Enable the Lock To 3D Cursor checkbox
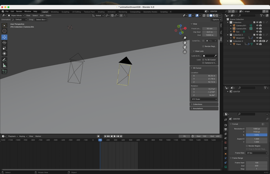 [203, 60]
